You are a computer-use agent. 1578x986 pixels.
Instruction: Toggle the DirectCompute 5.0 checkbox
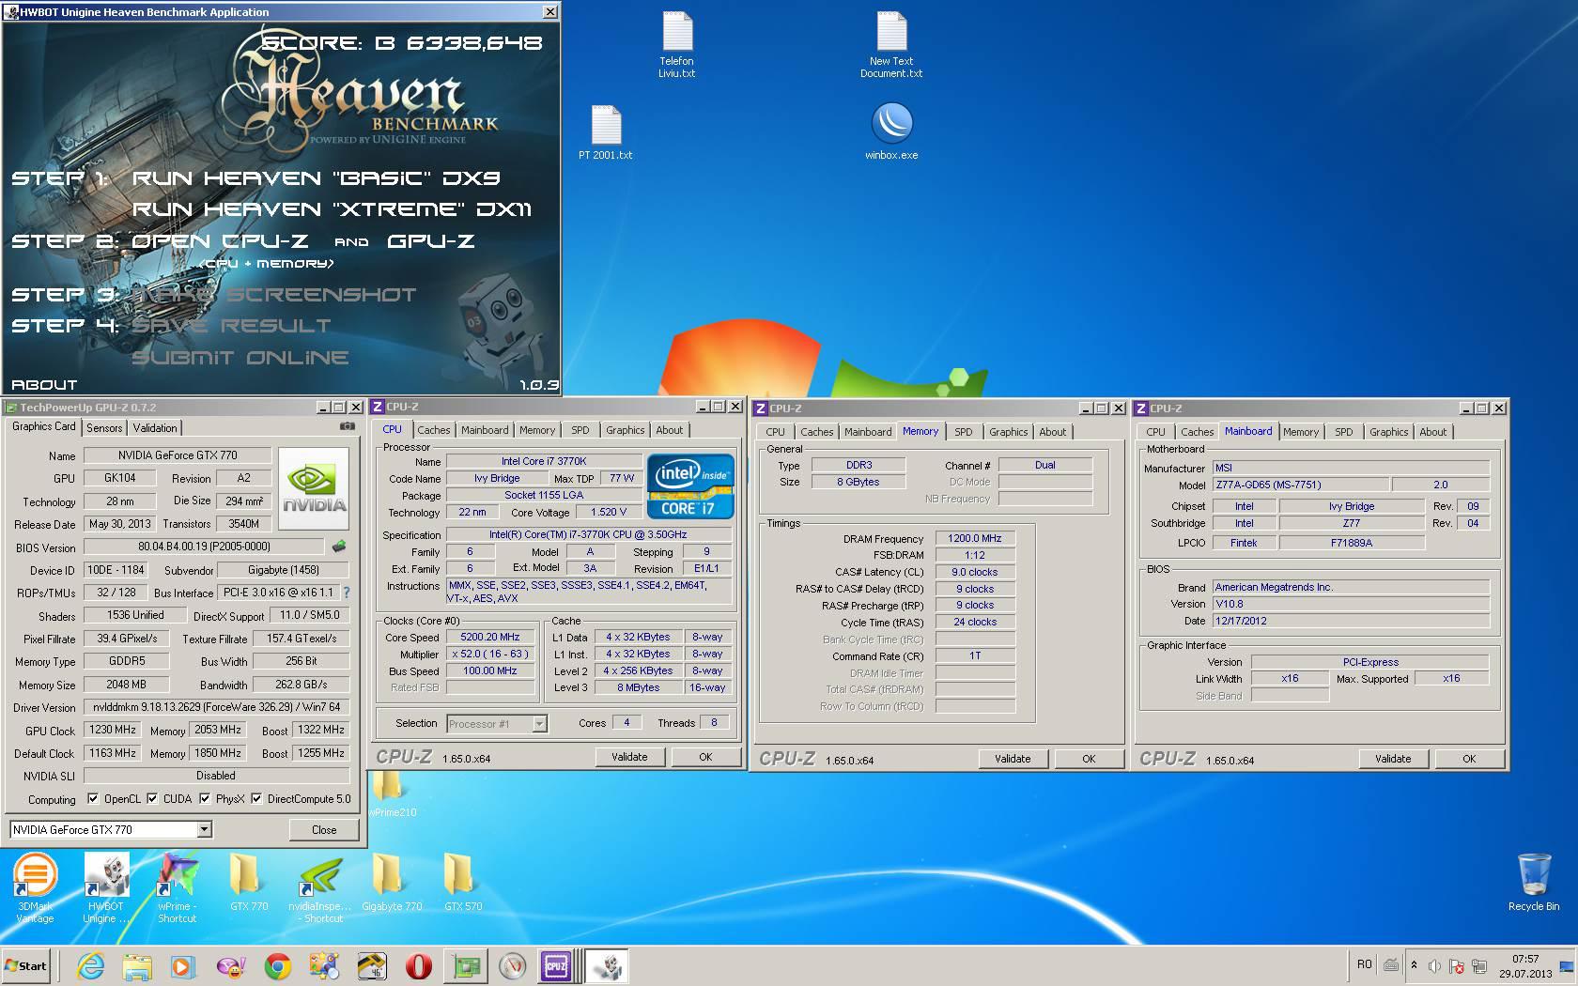click(x=256, y=799)
